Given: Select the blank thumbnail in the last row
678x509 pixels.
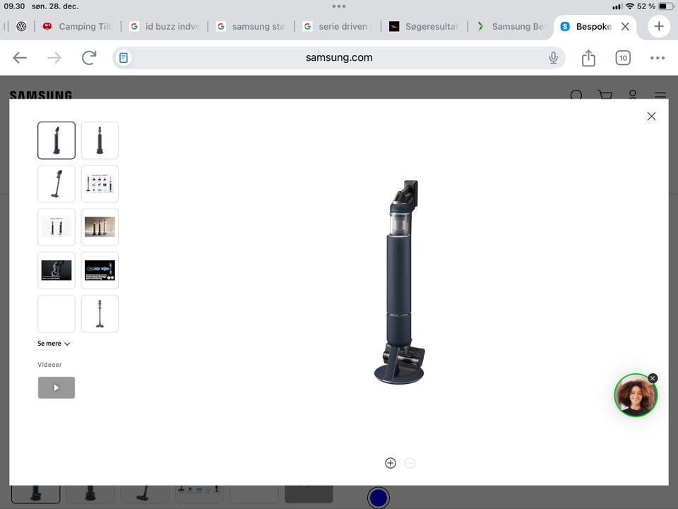Looking at the screenshot, I should [56, 313].
